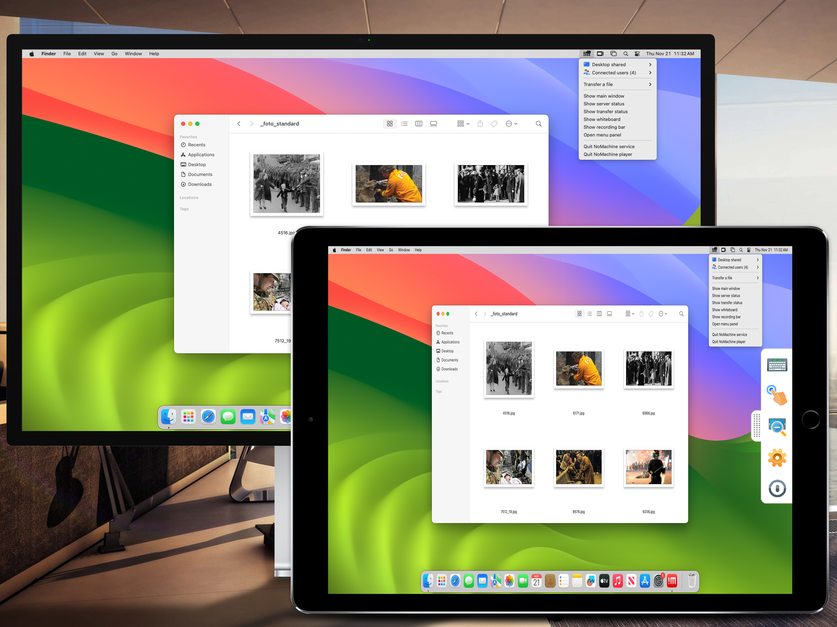Select the 9256.jpg thumbnail on the iPad
Screen dimensions: 837x627
[648, 467]
